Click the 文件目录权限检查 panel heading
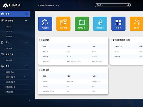143x107 pixels. click(x=121, y=40)
